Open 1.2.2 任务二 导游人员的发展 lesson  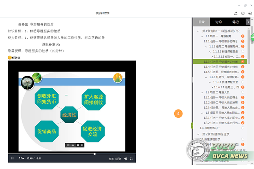pos(220,102)
